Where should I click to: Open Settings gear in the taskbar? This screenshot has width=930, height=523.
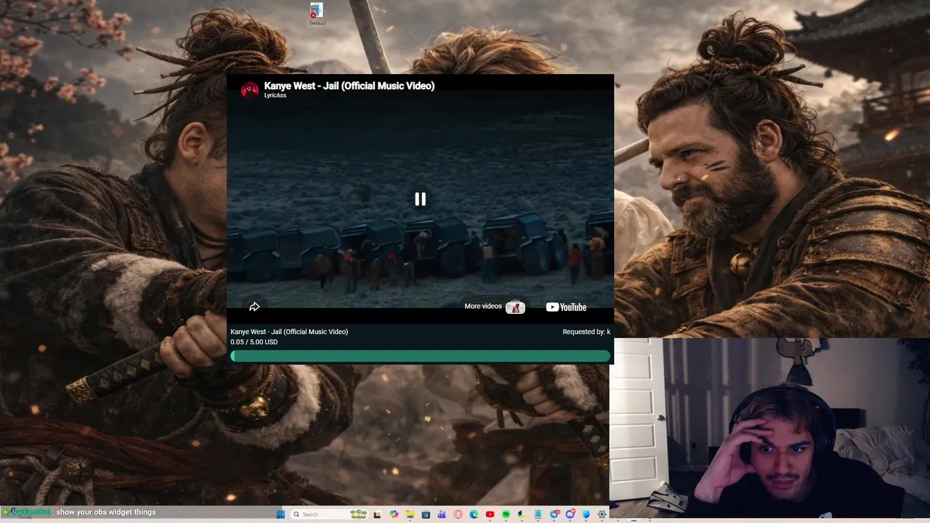tap(602, 514)
